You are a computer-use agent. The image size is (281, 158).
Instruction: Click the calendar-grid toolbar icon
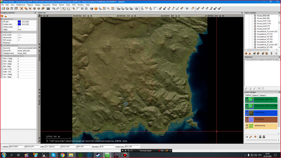click(82, 8)
